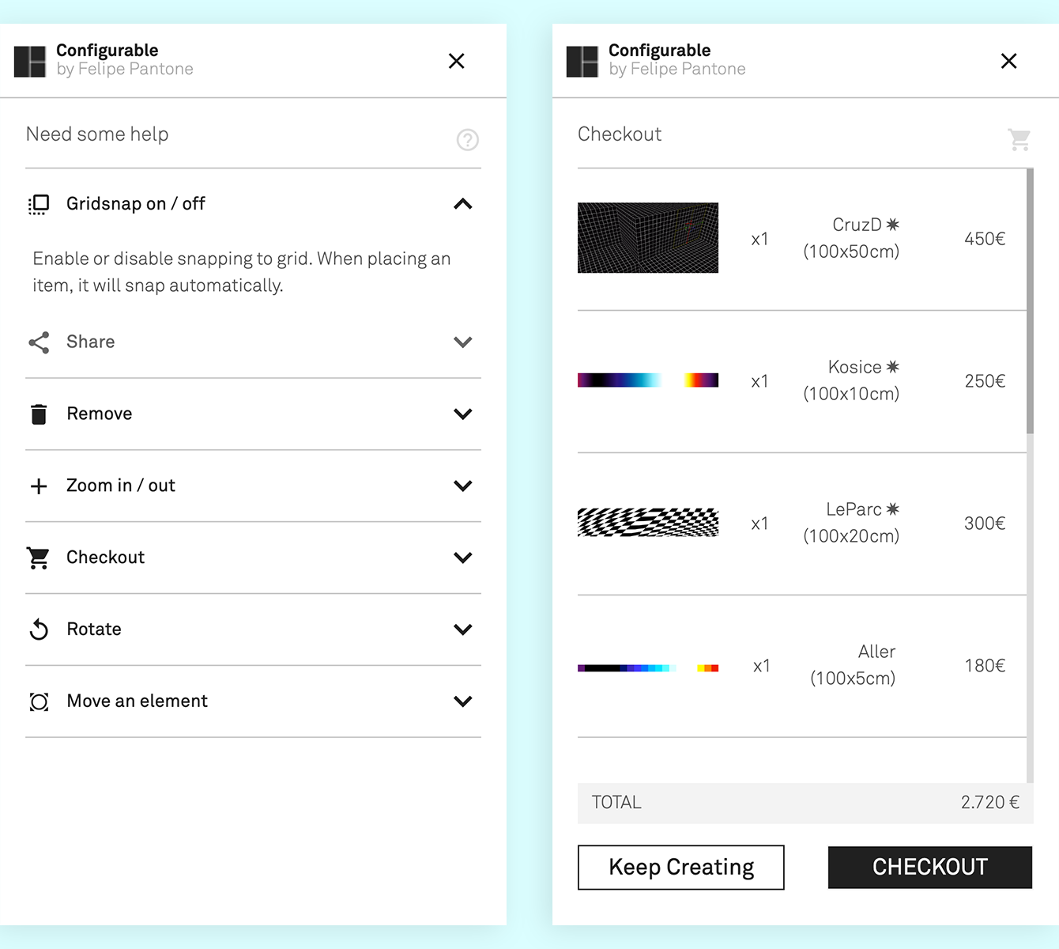Collapse the Gridsnap on/off section

(463, 204)
